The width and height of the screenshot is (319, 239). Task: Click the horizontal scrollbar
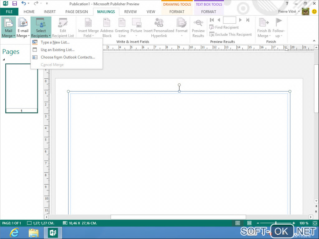(x=178, y=217)
